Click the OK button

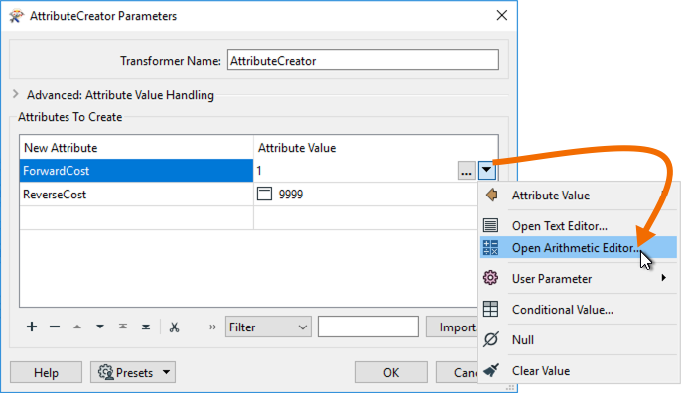[x=391, y=372]
